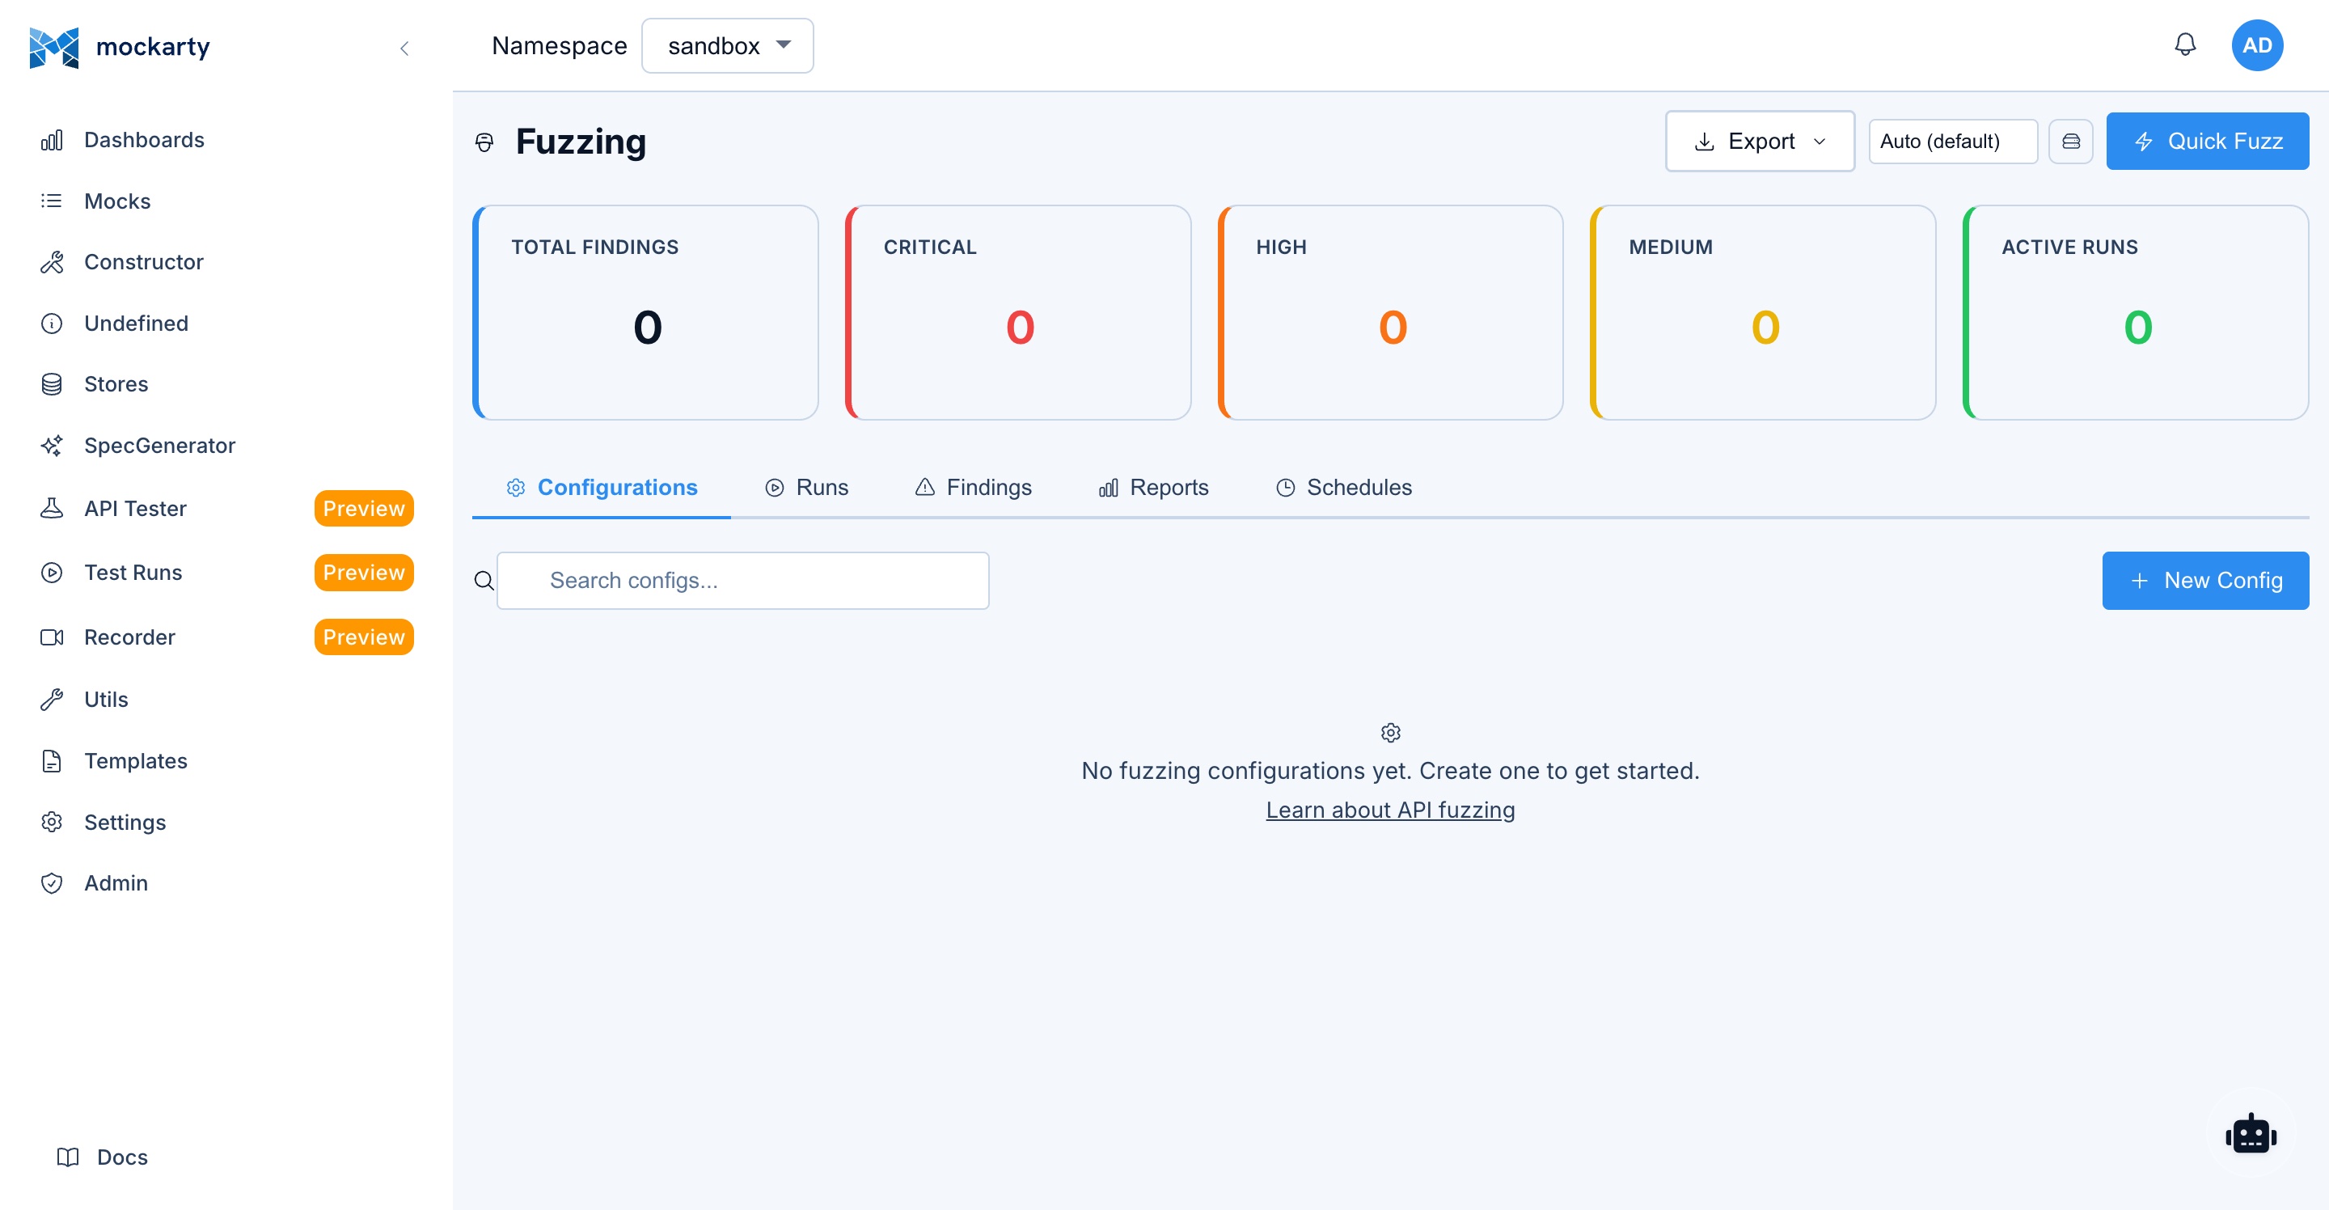Image resolution: width=2329 pixels, height=1210 pixels.
Task: Click the Settings gear icon in sidebar
Action: [52, 822]
